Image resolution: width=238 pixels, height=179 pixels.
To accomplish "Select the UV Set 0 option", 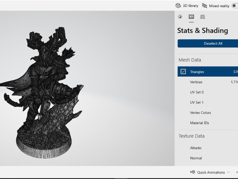I will click(x=208, y=92).
